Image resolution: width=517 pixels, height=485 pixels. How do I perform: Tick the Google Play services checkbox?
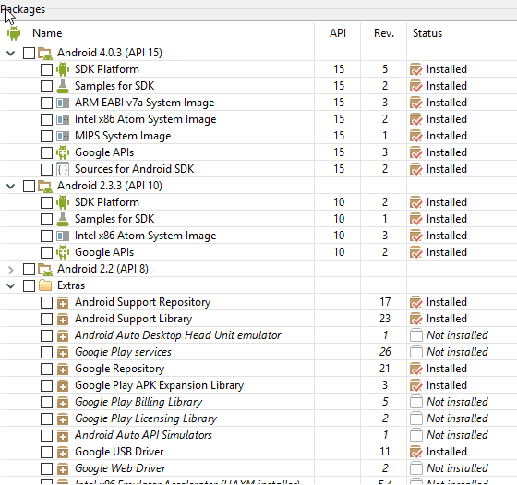point(46,352)
